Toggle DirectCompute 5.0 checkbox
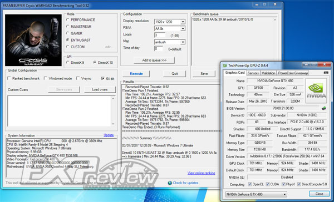Image resolution: width=334 pixels, height=202 pixels. coord(299,184)
